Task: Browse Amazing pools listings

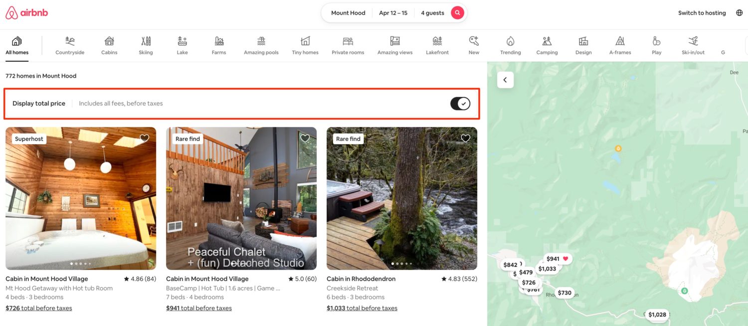Action: point(260,45)
